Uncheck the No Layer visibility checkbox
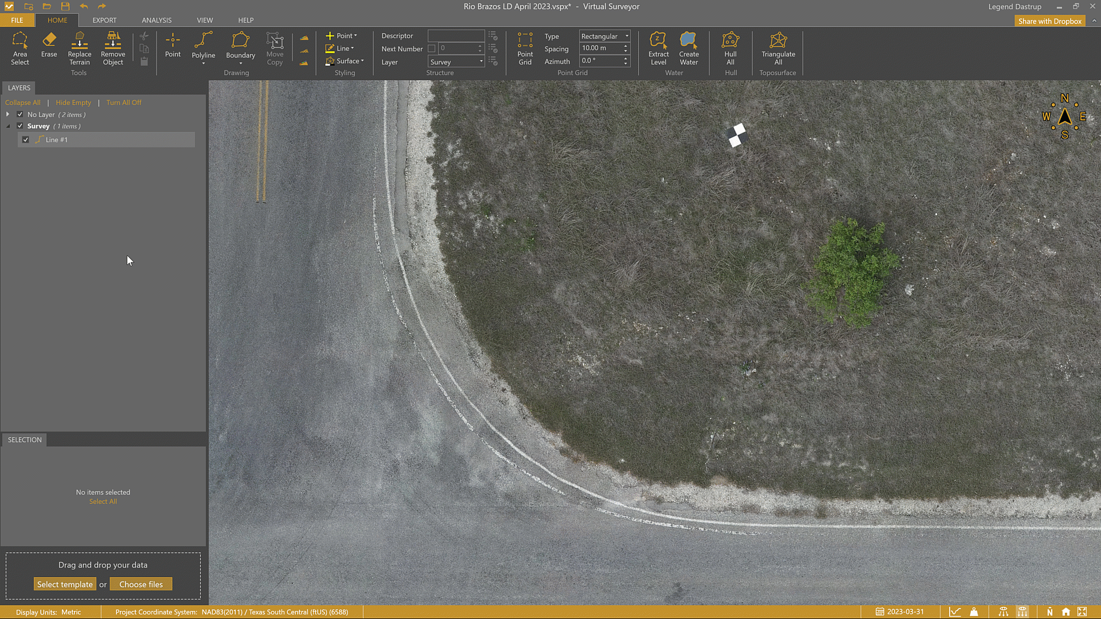Viewport: 1101px width, 619px height. click(x=20, y=115)
